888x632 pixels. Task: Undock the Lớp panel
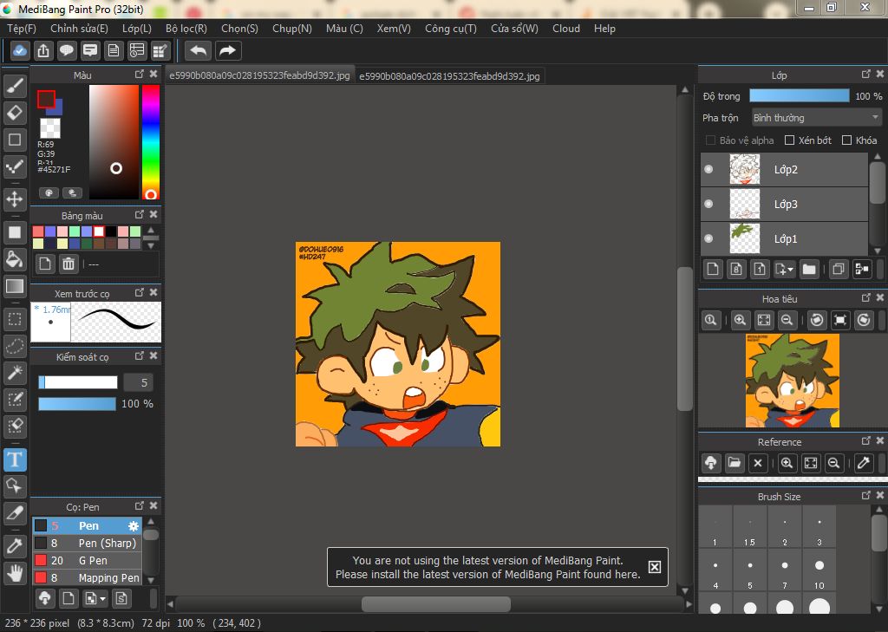866,75
